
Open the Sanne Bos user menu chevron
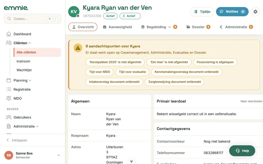pos(58,155)
